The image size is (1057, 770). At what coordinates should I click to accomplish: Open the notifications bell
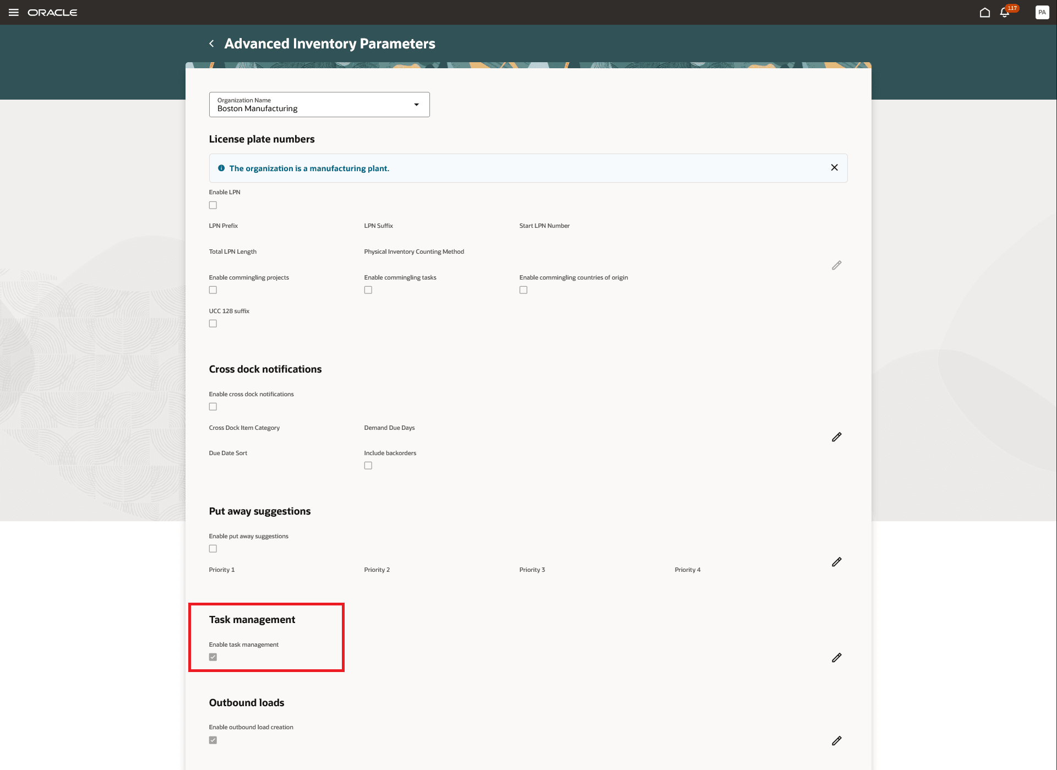(x=1005, y=13)
